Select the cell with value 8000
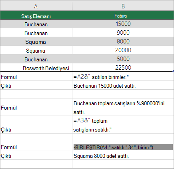The height and width of the screenshot is (169, 174). [123, 41]
